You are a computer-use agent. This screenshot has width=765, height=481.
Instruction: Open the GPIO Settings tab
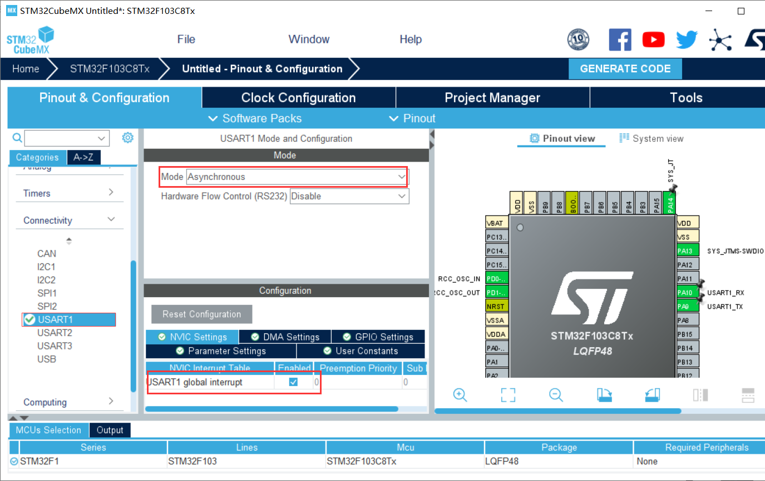(378, 337)
